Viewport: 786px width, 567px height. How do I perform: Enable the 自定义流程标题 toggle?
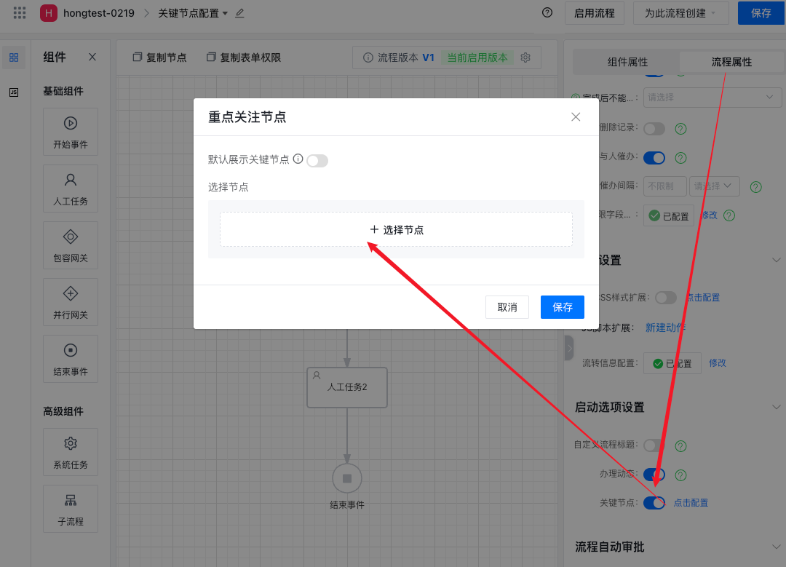(654, 445)
